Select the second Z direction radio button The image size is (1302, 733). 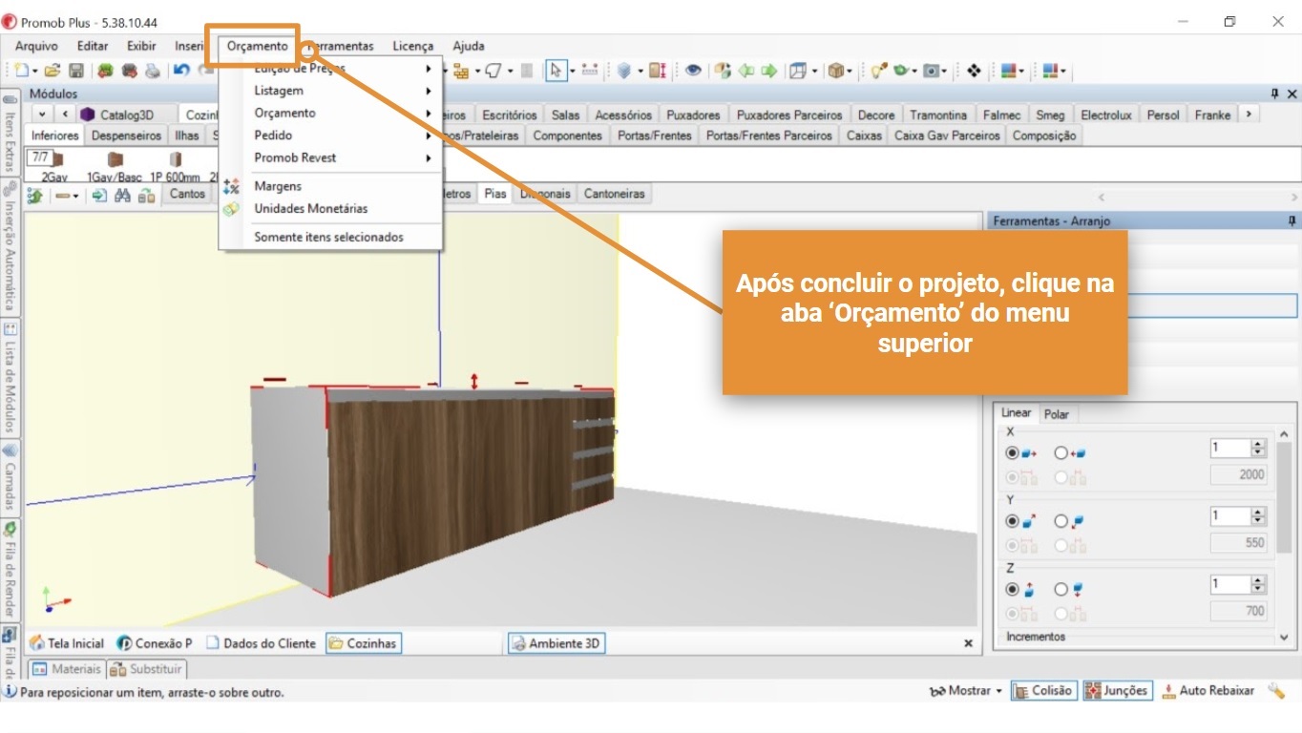point(1060,590)
